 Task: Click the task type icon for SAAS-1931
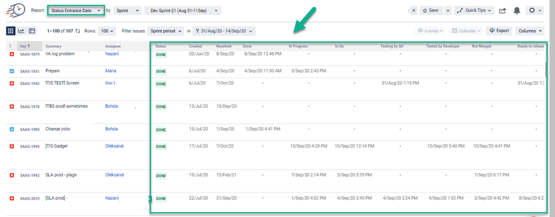click(11, 71)
